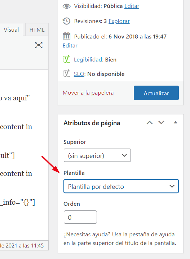Viewport: 190px width, 259px height.
Task: Focus the Orden number input field
Action: click(80, 217)
